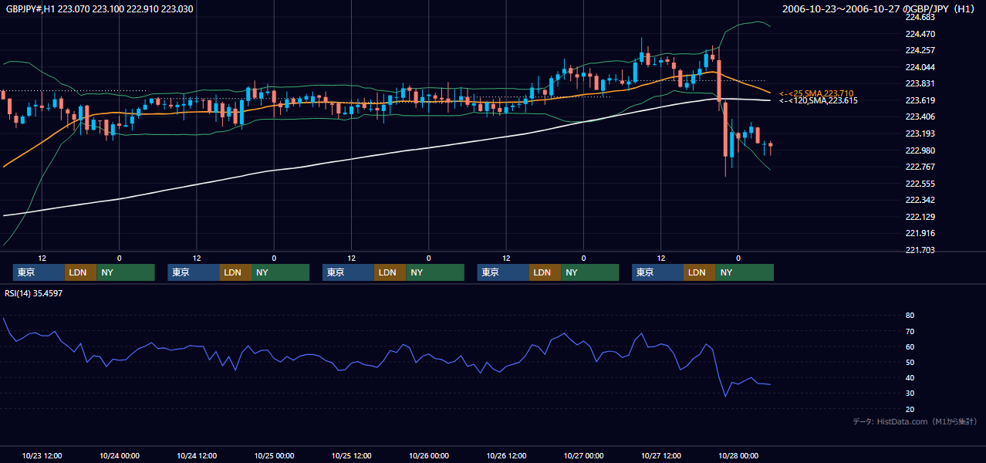Click the 10/26 00:00 time axis label
This screenshot has width=986, height=463.
(429, 455)
